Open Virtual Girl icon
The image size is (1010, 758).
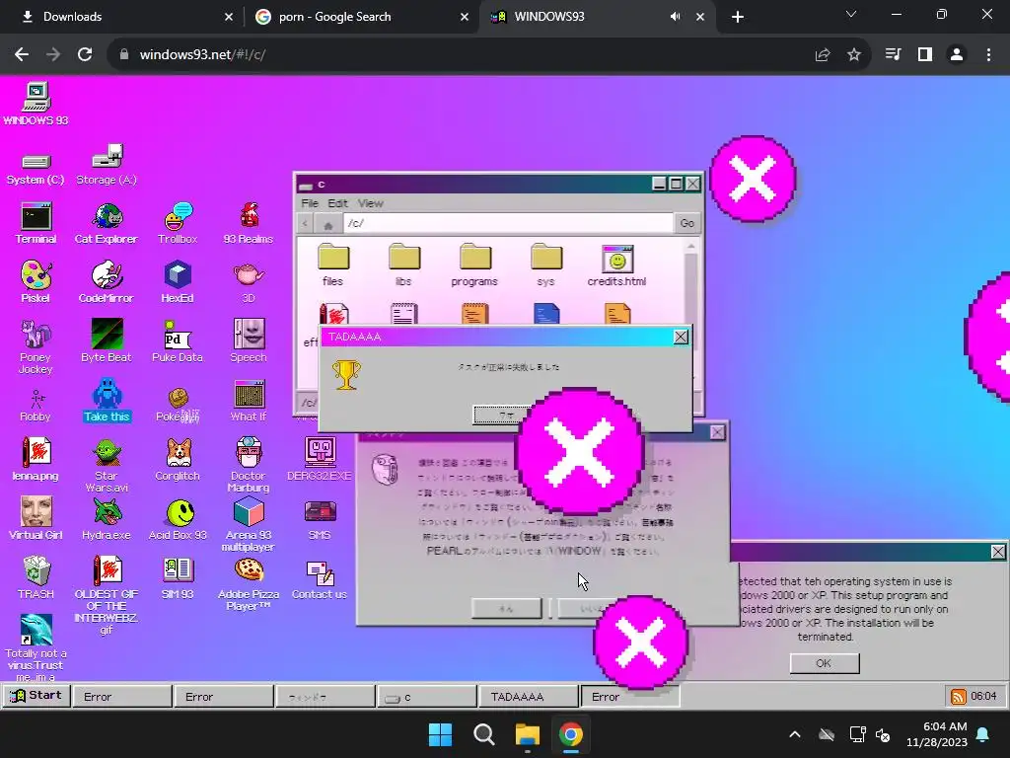(x=36, y=519)
